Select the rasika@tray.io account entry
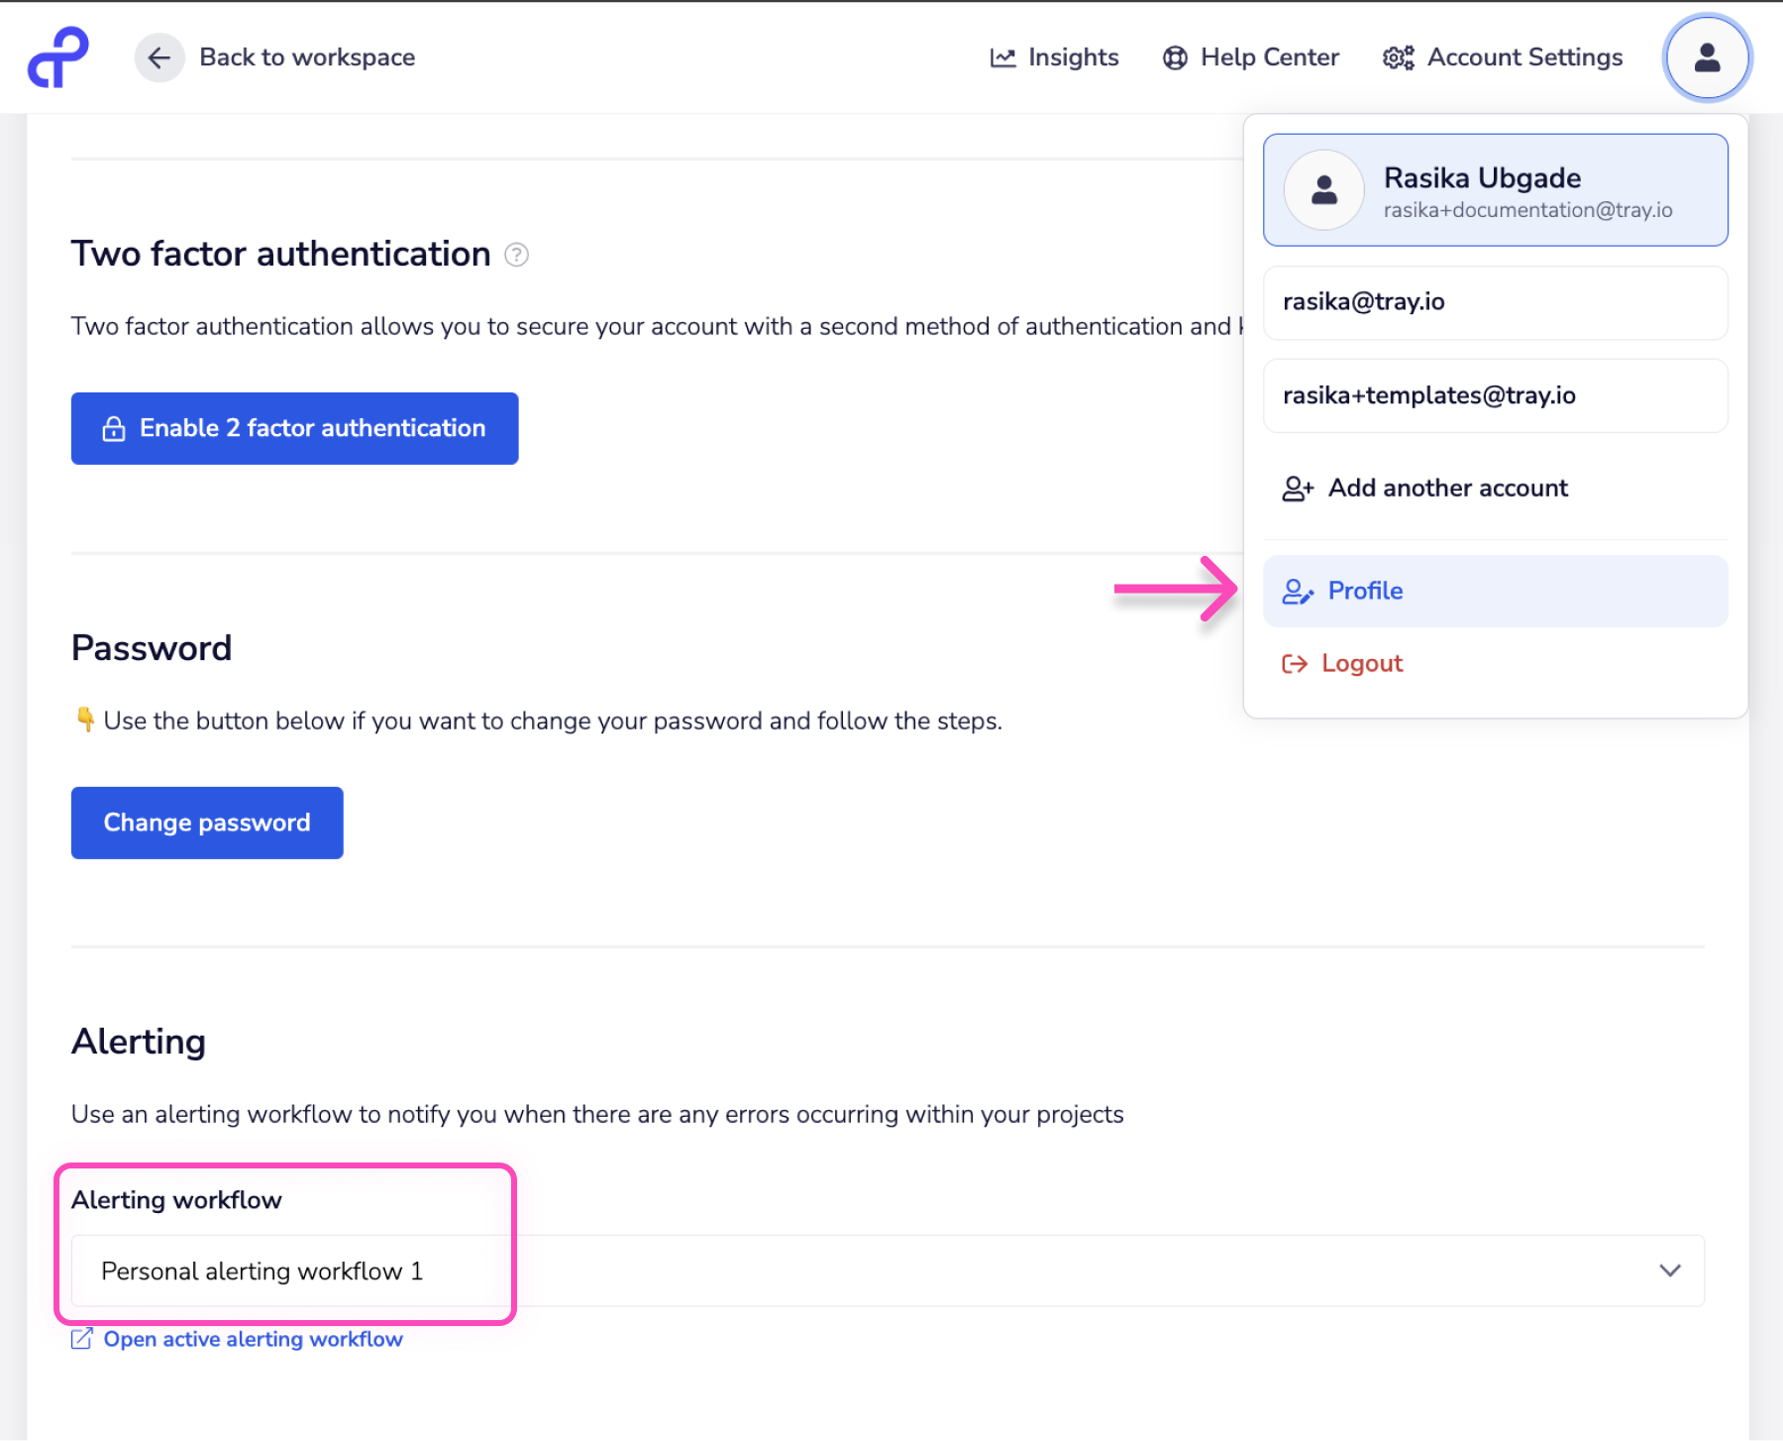1783x1441 pixels. point(1494,302)
